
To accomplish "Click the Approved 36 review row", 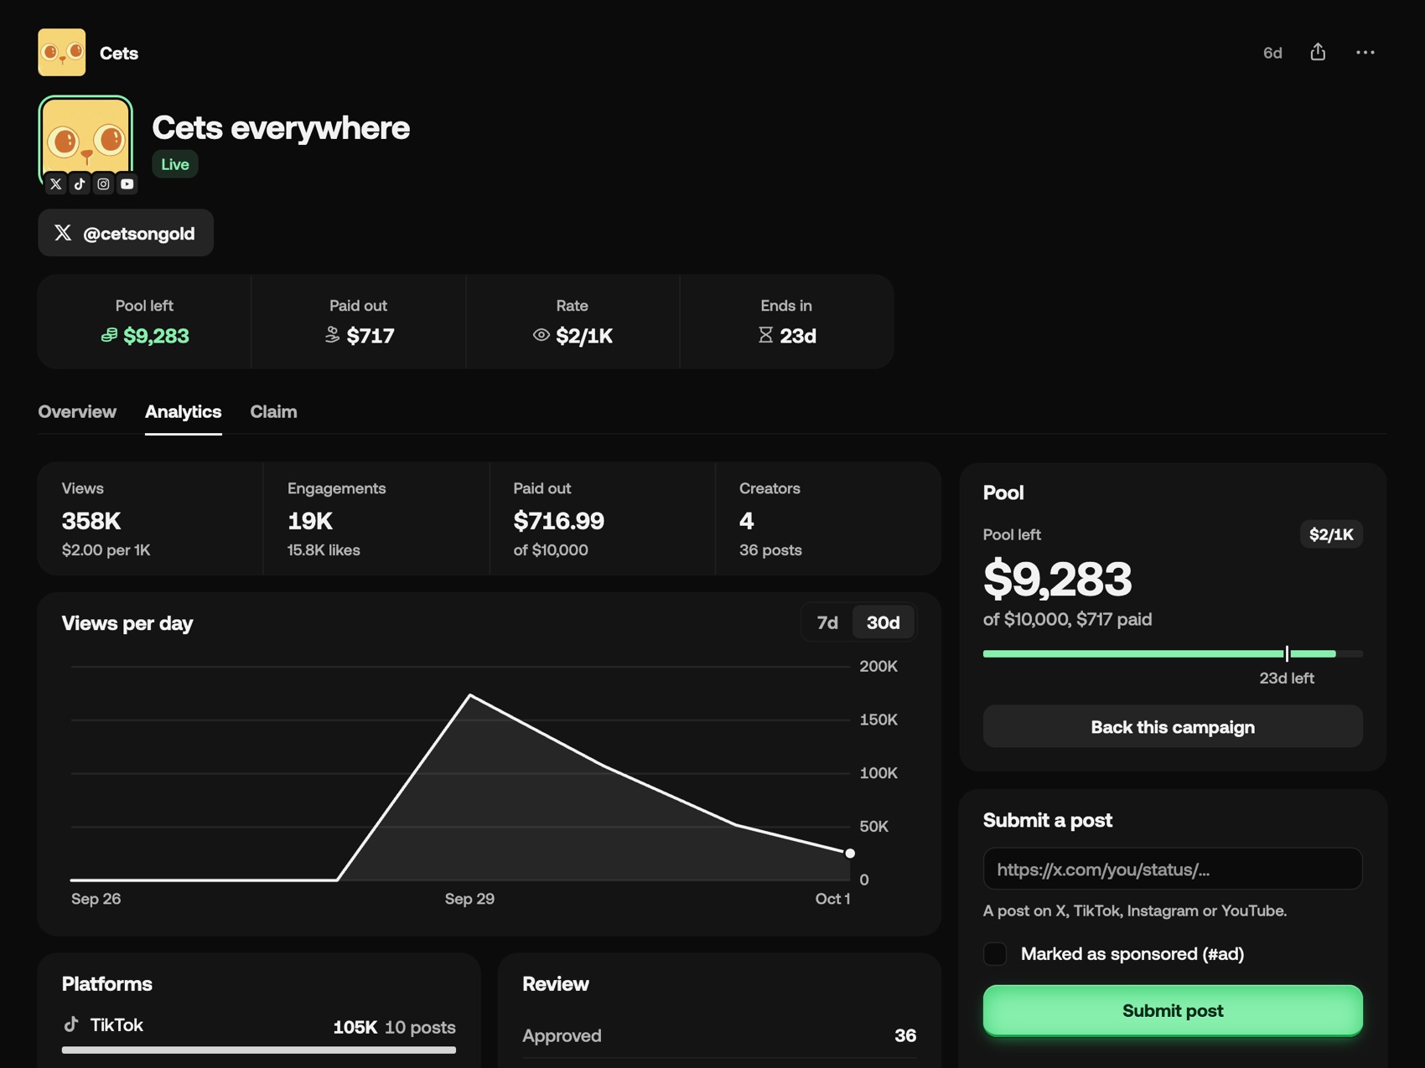I will point(719,1035).
